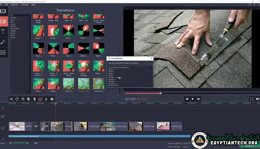Open the Filters magic wand tab
The height and width of the screenshot is (149, 260).
pyautogui.click(x=3, y=42)
